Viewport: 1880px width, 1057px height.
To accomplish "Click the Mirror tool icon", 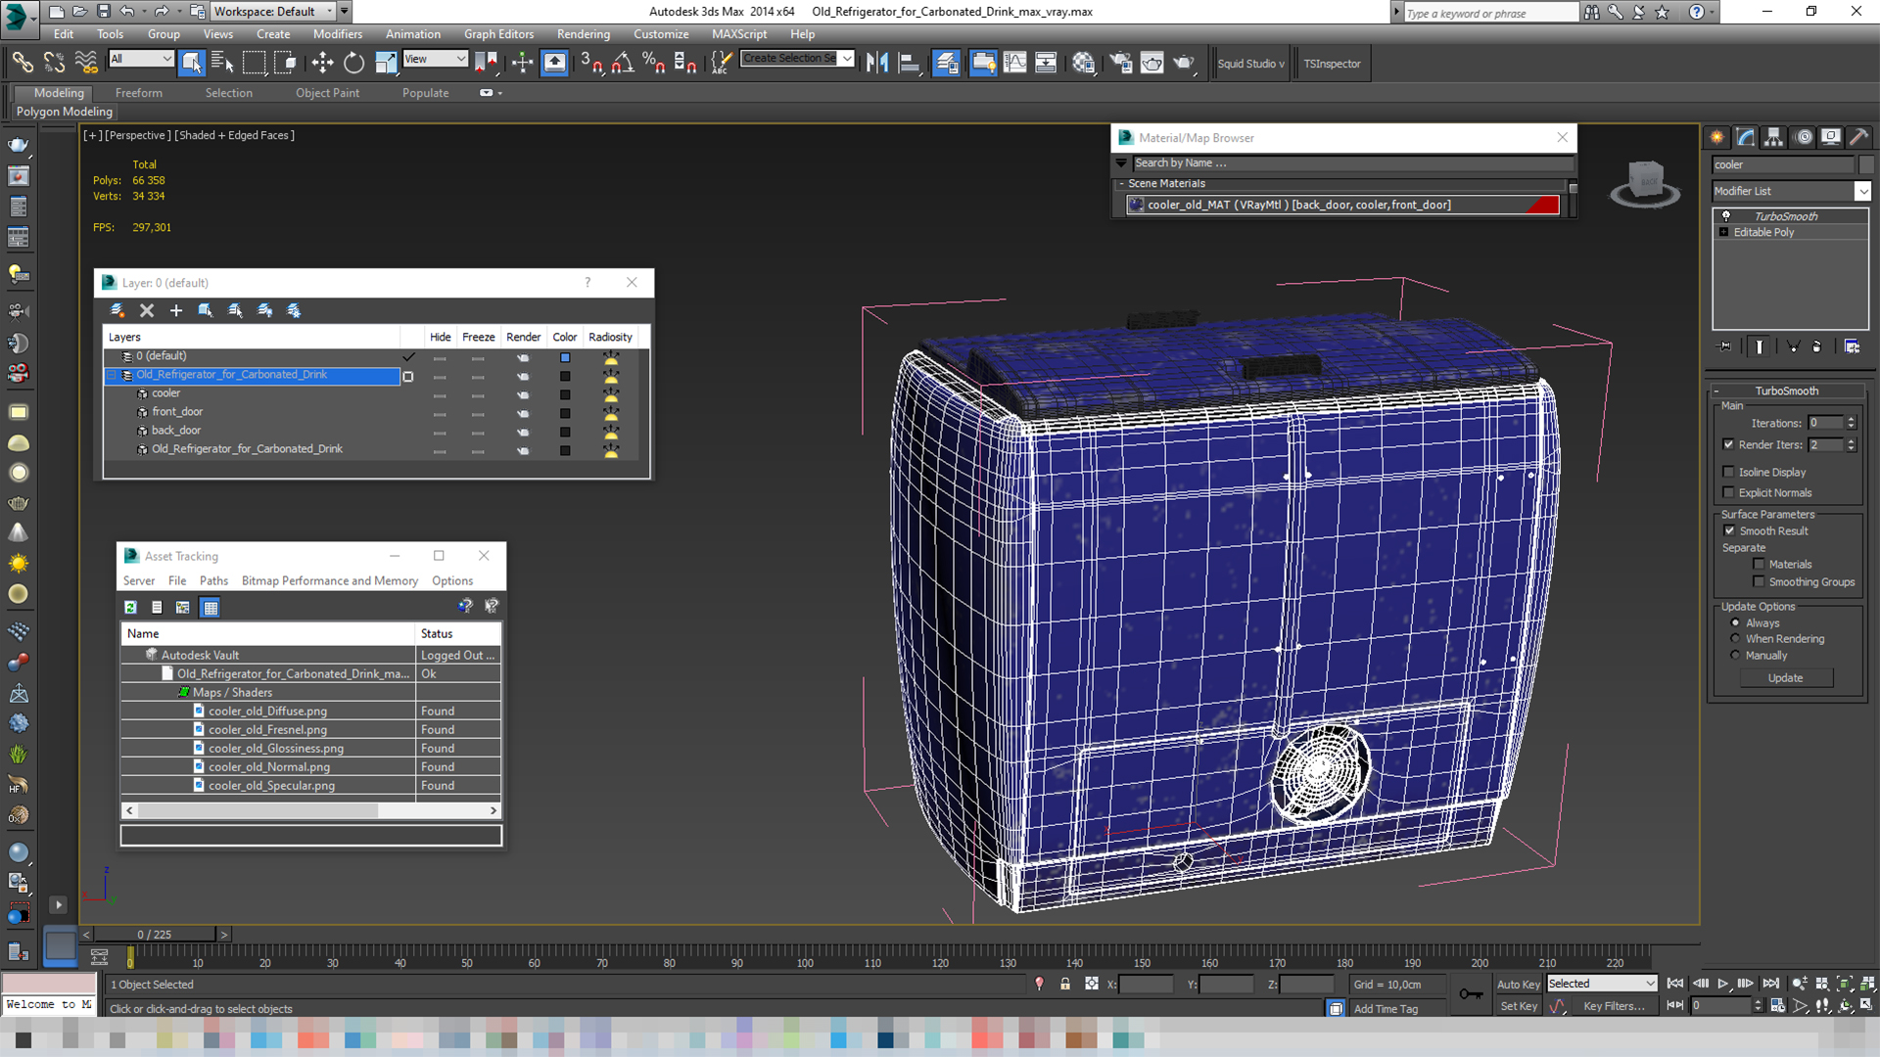I will [876, 64].
